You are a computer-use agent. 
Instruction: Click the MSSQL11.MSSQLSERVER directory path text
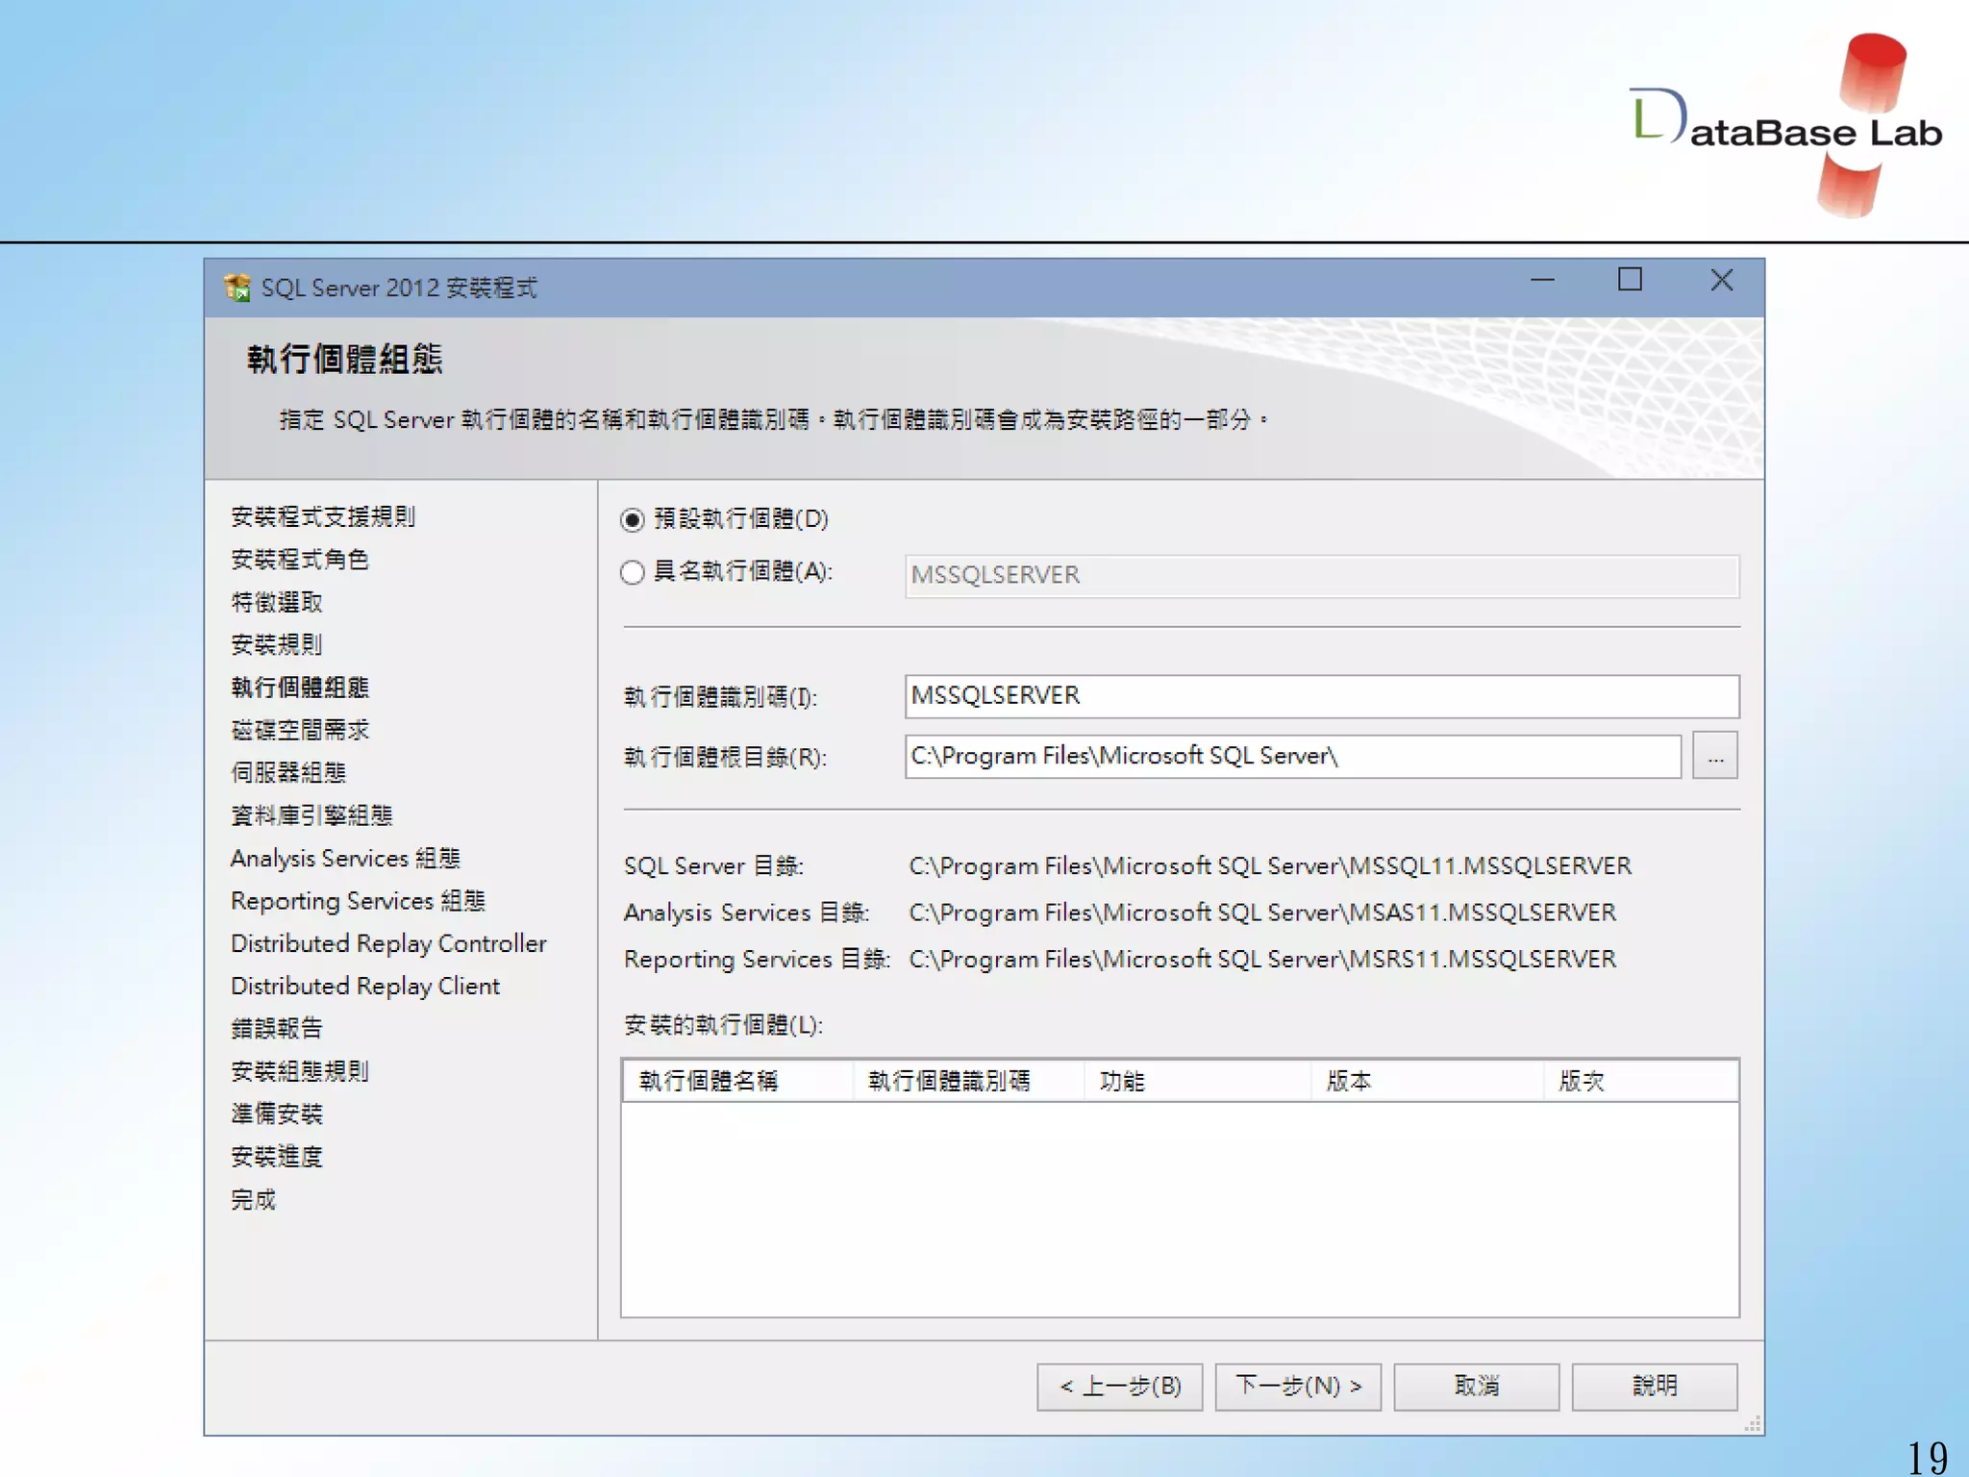(x=1270, y=866)
